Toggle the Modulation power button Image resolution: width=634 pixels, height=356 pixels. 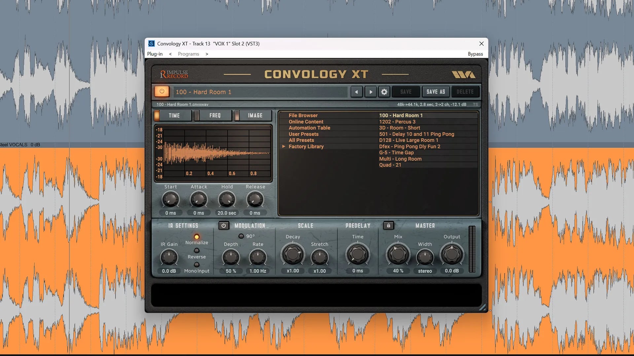pyautogui.click(x=224, y=226)
